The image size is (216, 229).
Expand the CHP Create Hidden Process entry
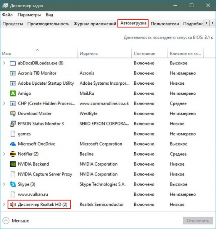coord(4,103)
